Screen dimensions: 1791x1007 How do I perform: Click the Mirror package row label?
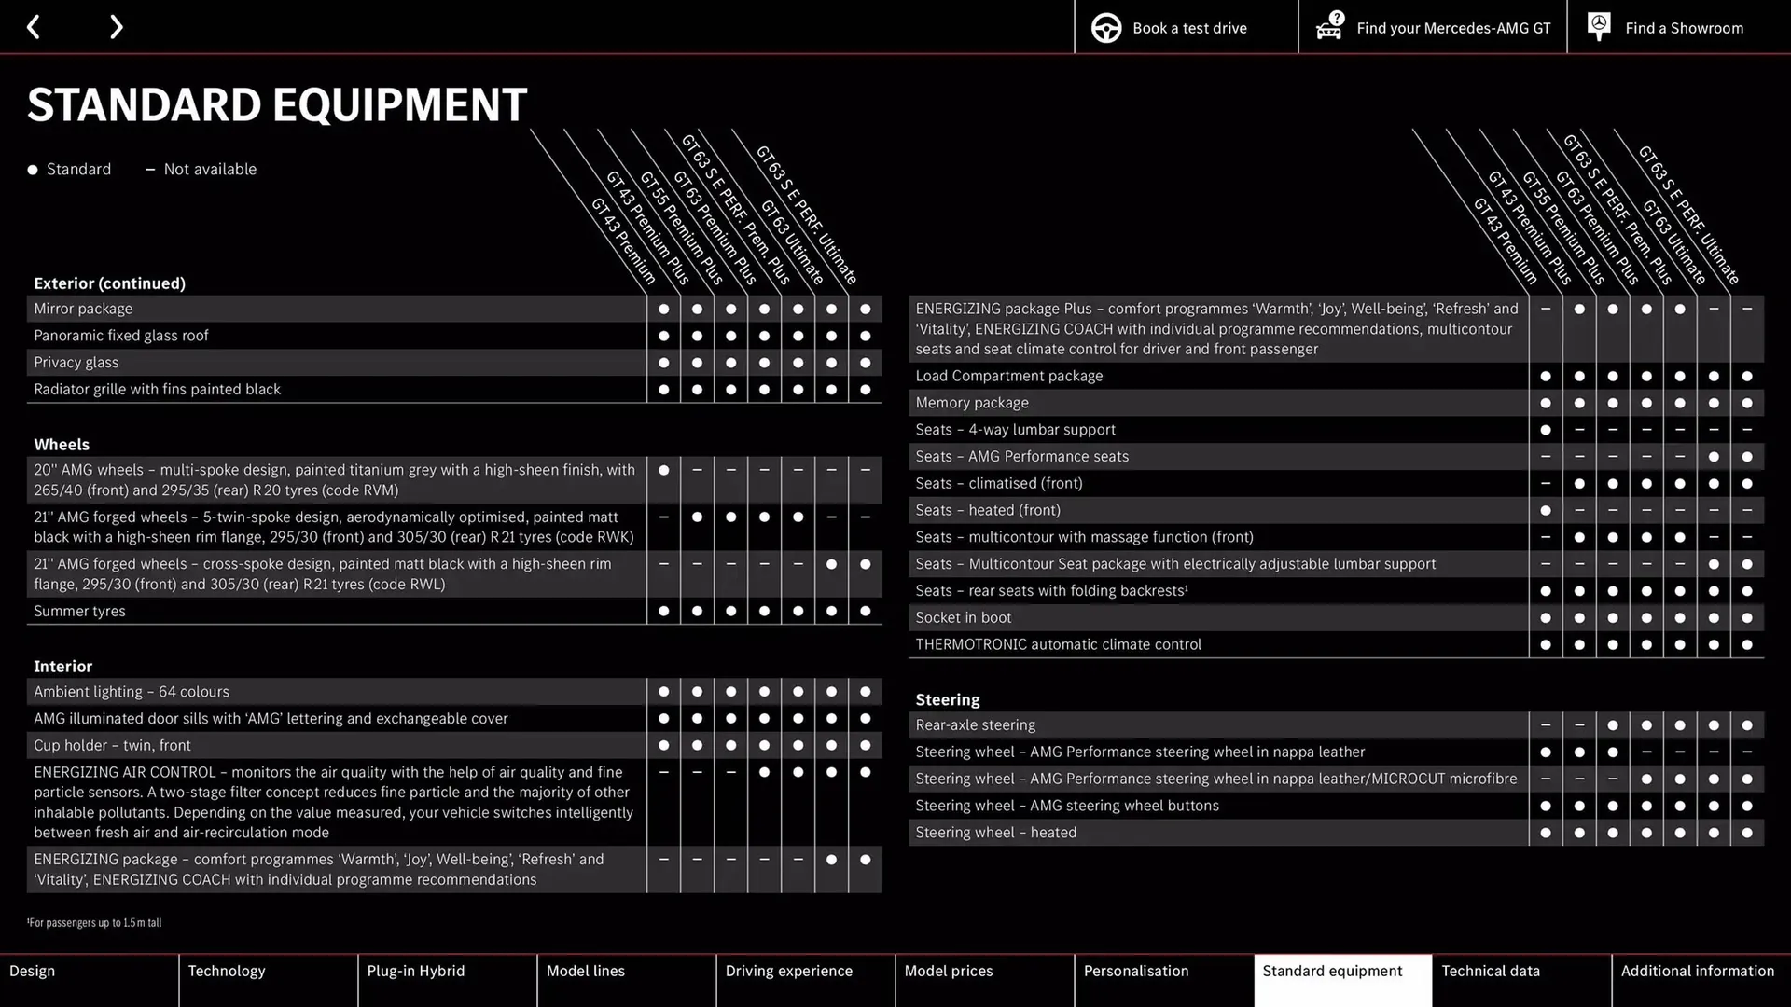pos(83,309)
